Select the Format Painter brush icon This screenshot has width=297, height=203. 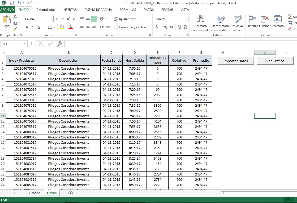coord(15,29)
